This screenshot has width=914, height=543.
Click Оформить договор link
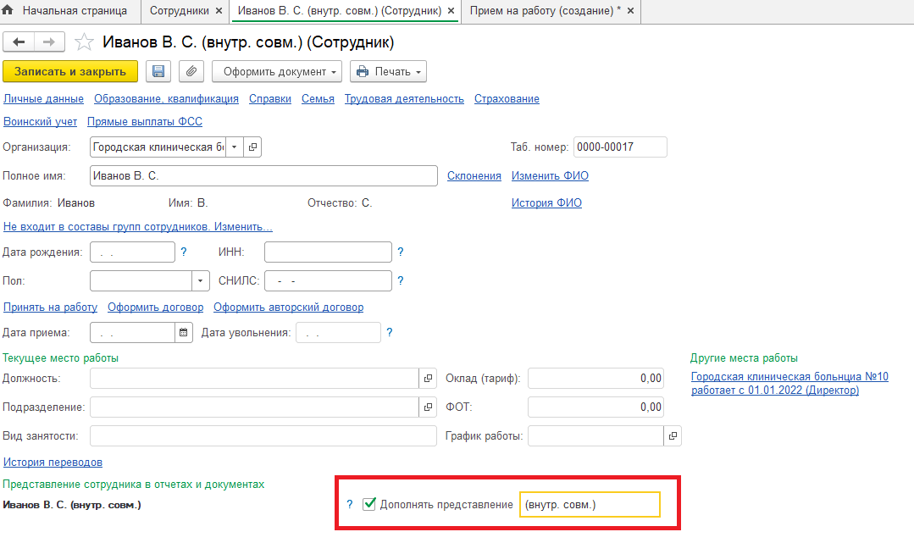pyautogui.click(x=156, y=307)
